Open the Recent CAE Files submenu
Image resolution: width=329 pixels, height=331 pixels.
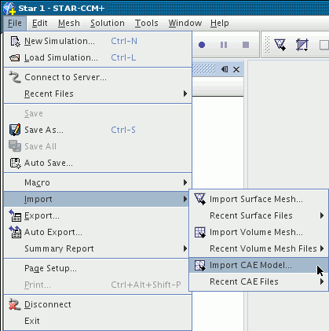click(322, 281)
